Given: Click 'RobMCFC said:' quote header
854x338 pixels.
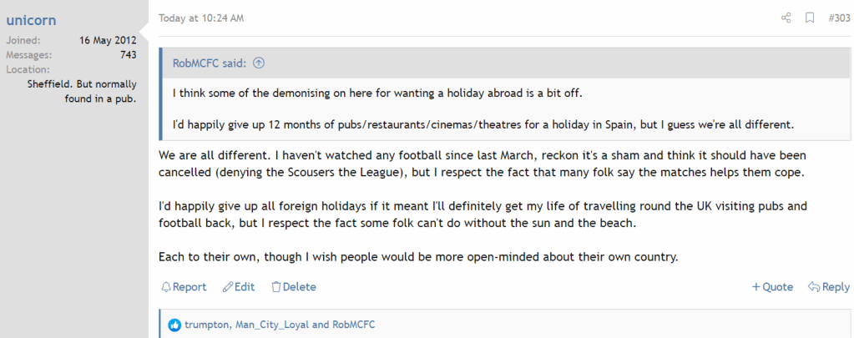Looking at the screenshot, I should (209, 63).
